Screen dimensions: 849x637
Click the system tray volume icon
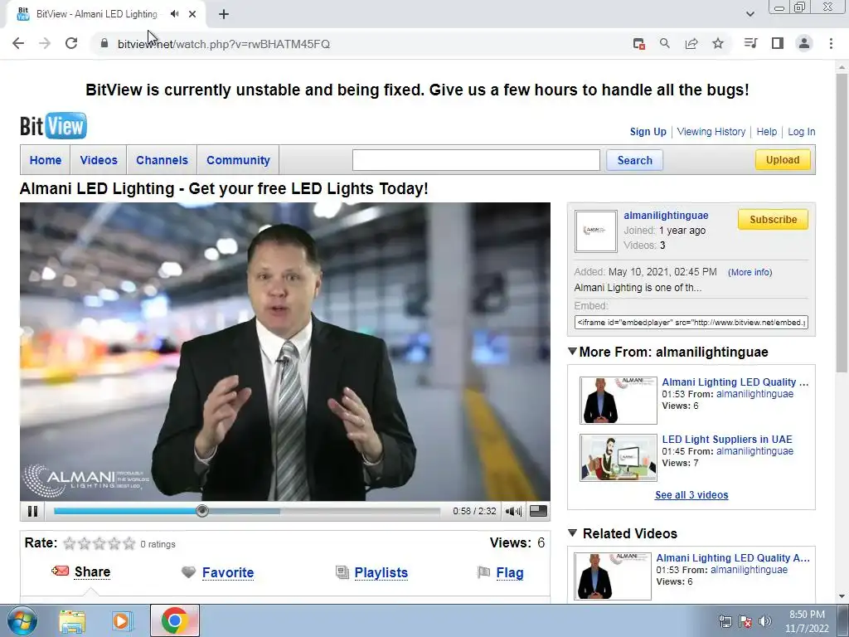click(x=764, y=621)
